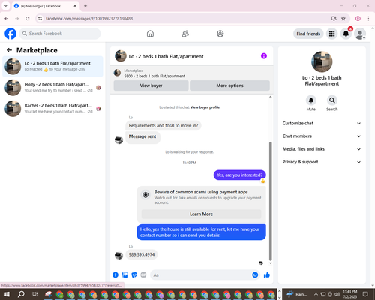View site information icon in address bar

[x=40, y=19]
